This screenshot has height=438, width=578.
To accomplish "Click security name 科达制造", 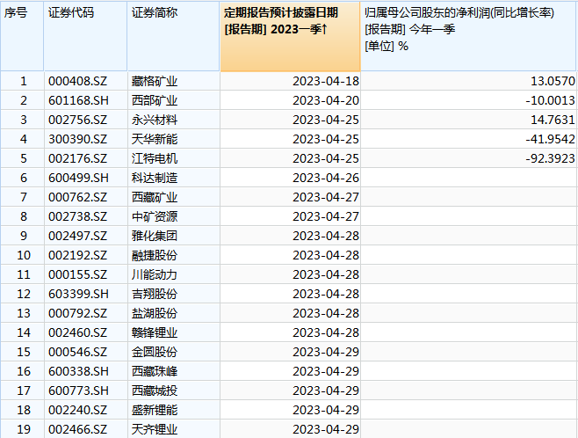I will tap(155, 178).
